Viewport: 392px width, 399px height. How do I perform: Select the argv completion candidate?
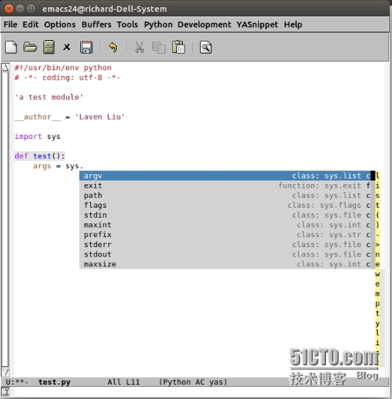pos(225,176)
